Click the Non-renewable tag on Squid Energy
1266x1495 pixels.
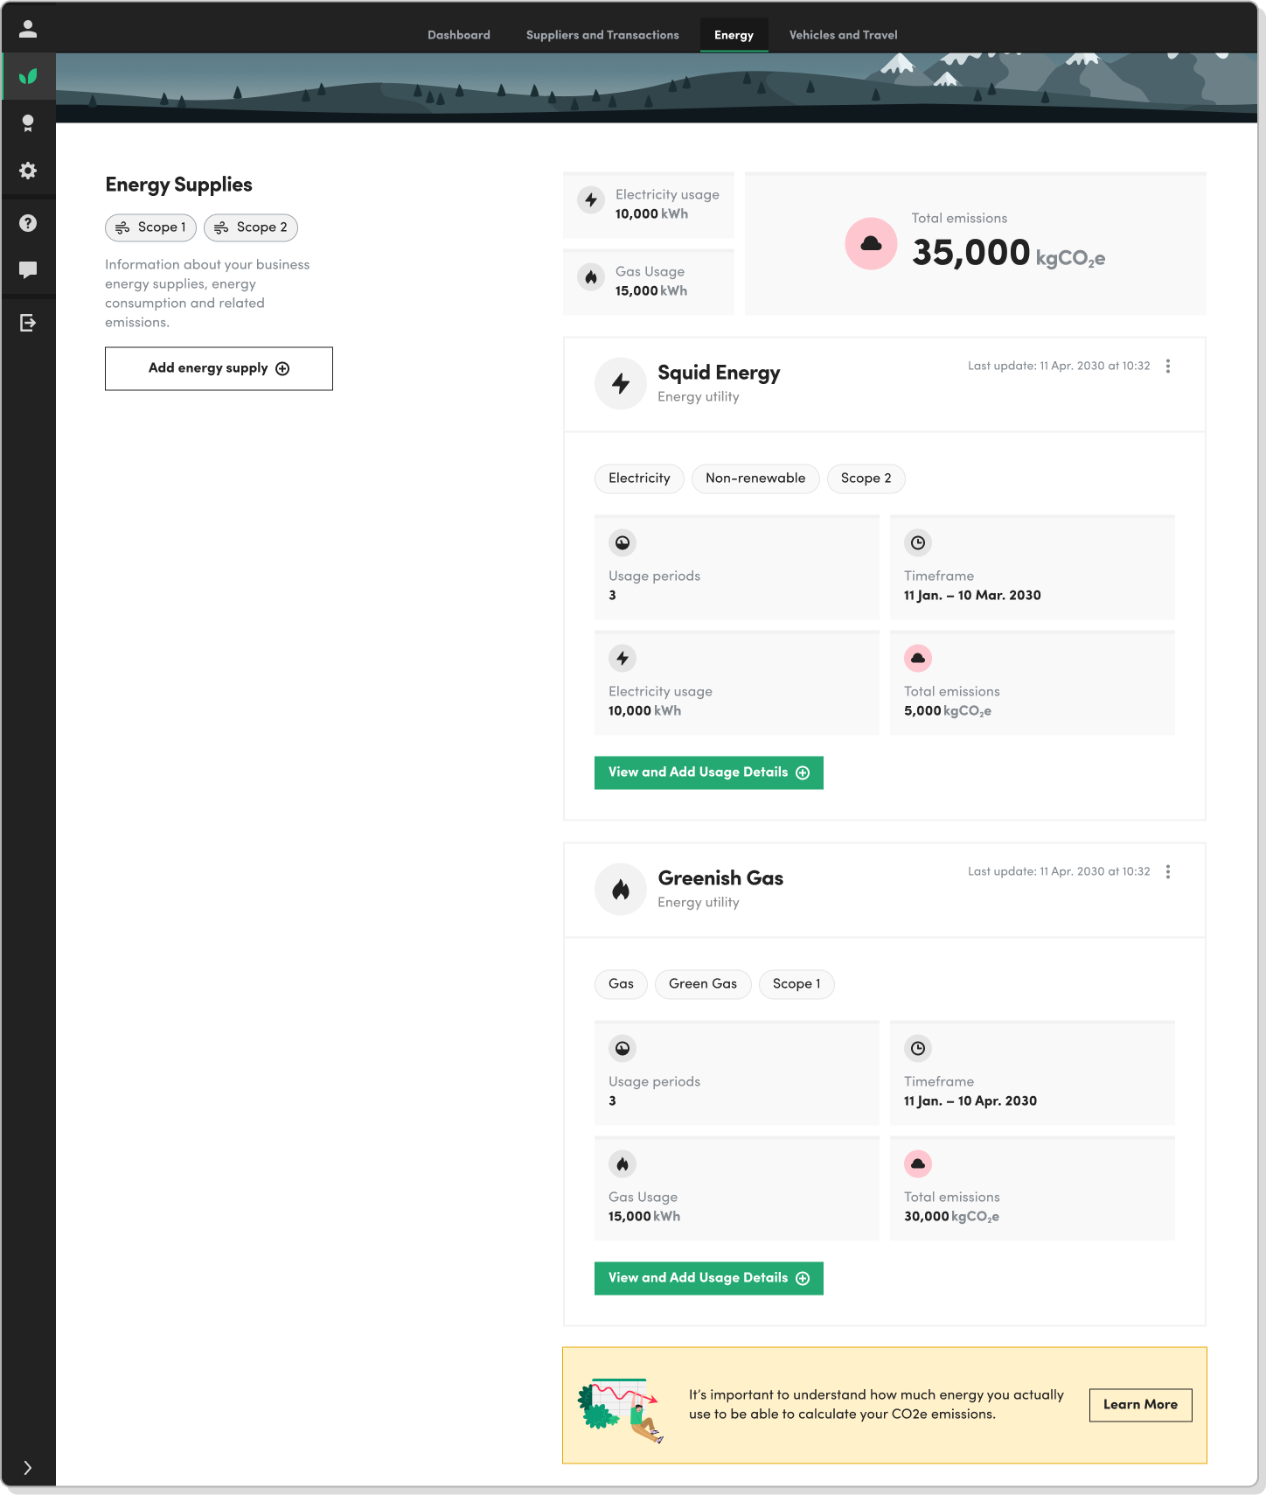(755, 479)
